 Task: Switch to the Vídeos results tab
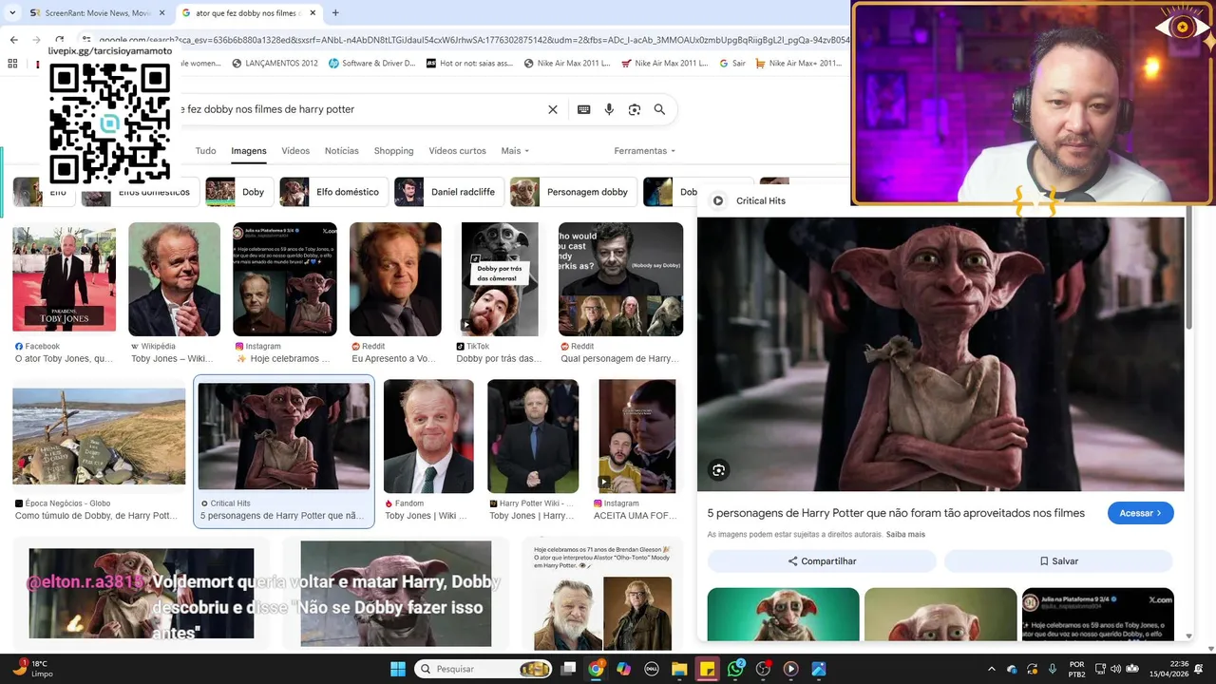(295, 151)
